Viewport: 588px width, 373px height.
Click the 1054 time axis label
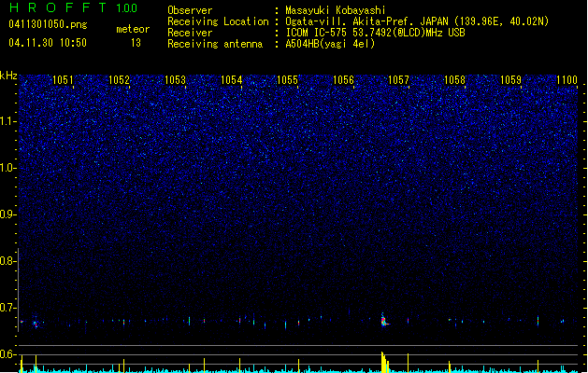(232, 80)
